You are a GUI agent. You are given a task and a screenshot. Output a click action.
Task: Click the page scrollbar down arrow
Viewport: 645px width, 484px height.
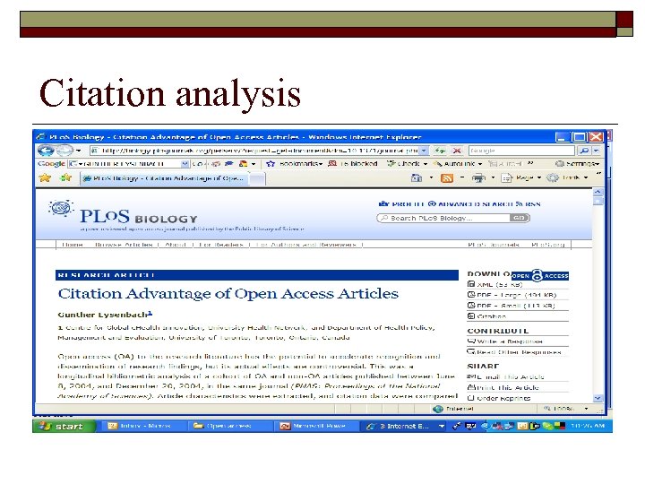coord(598,398)
